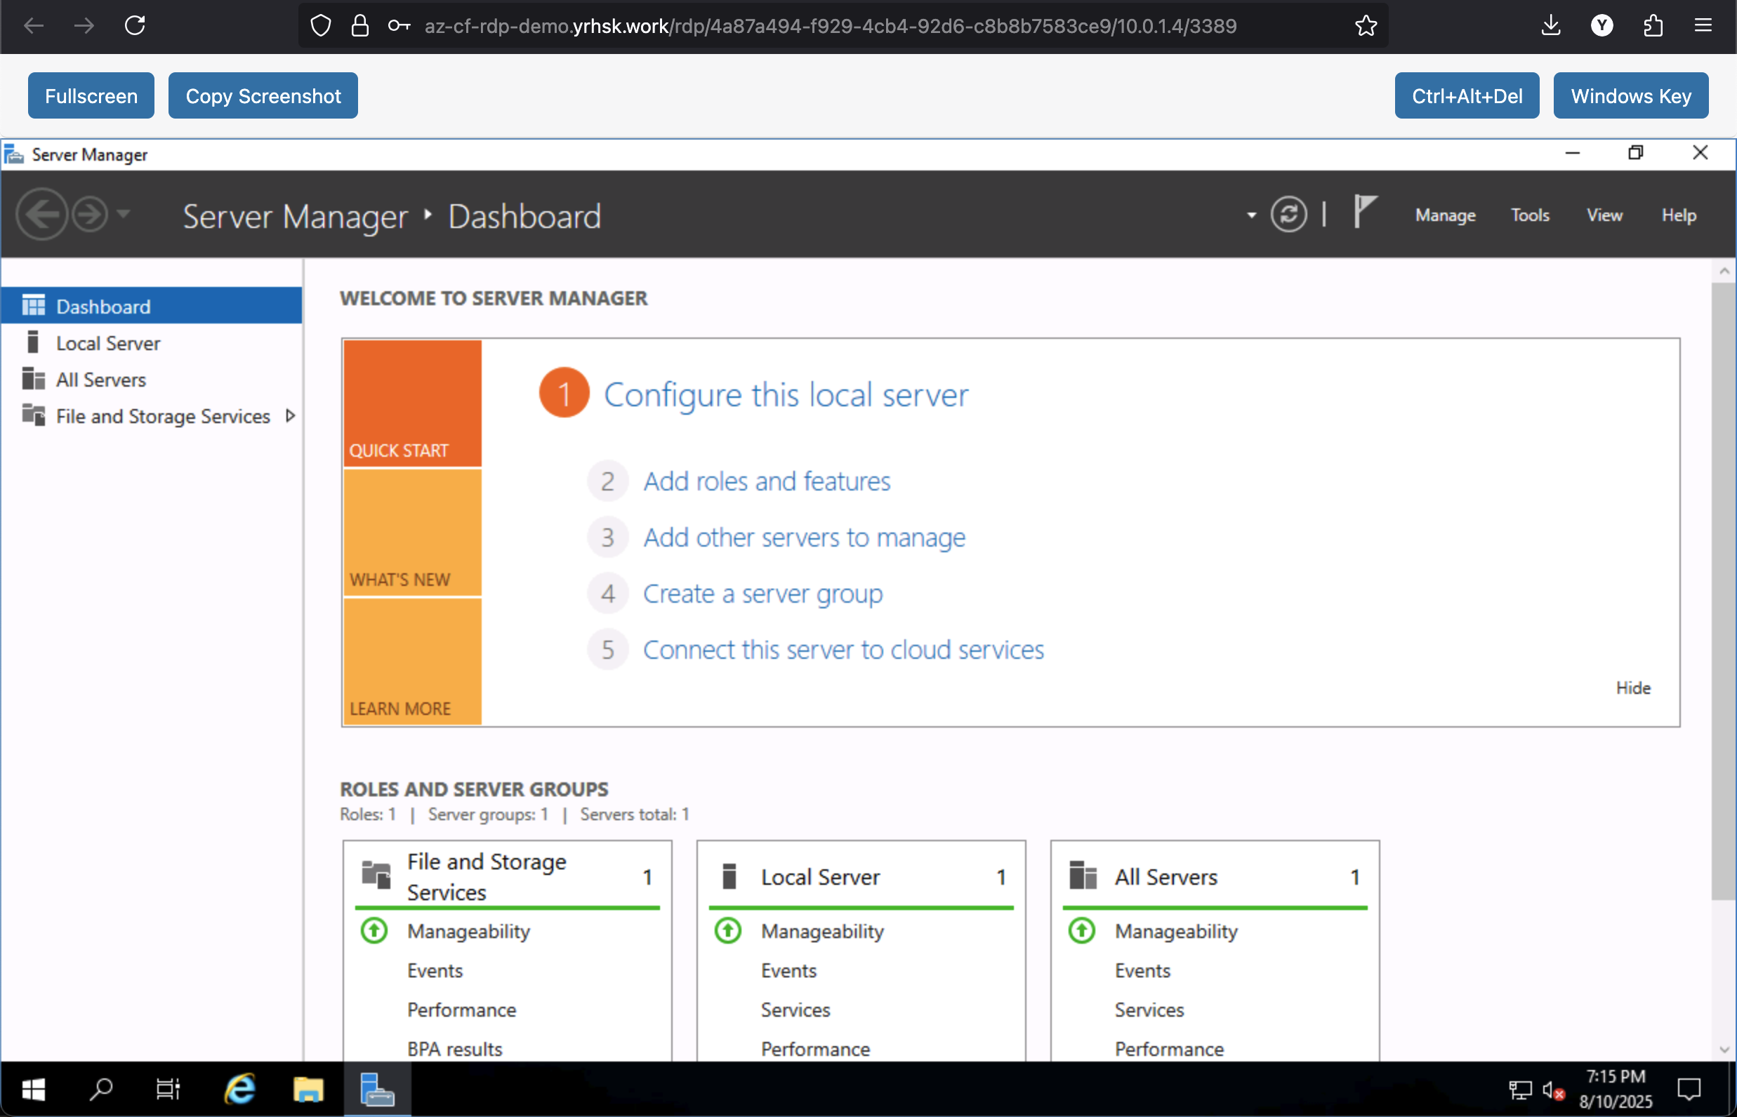Select the QUICK START tile
Screen dimensions: 1737x1117
click(x=412, y=403)
